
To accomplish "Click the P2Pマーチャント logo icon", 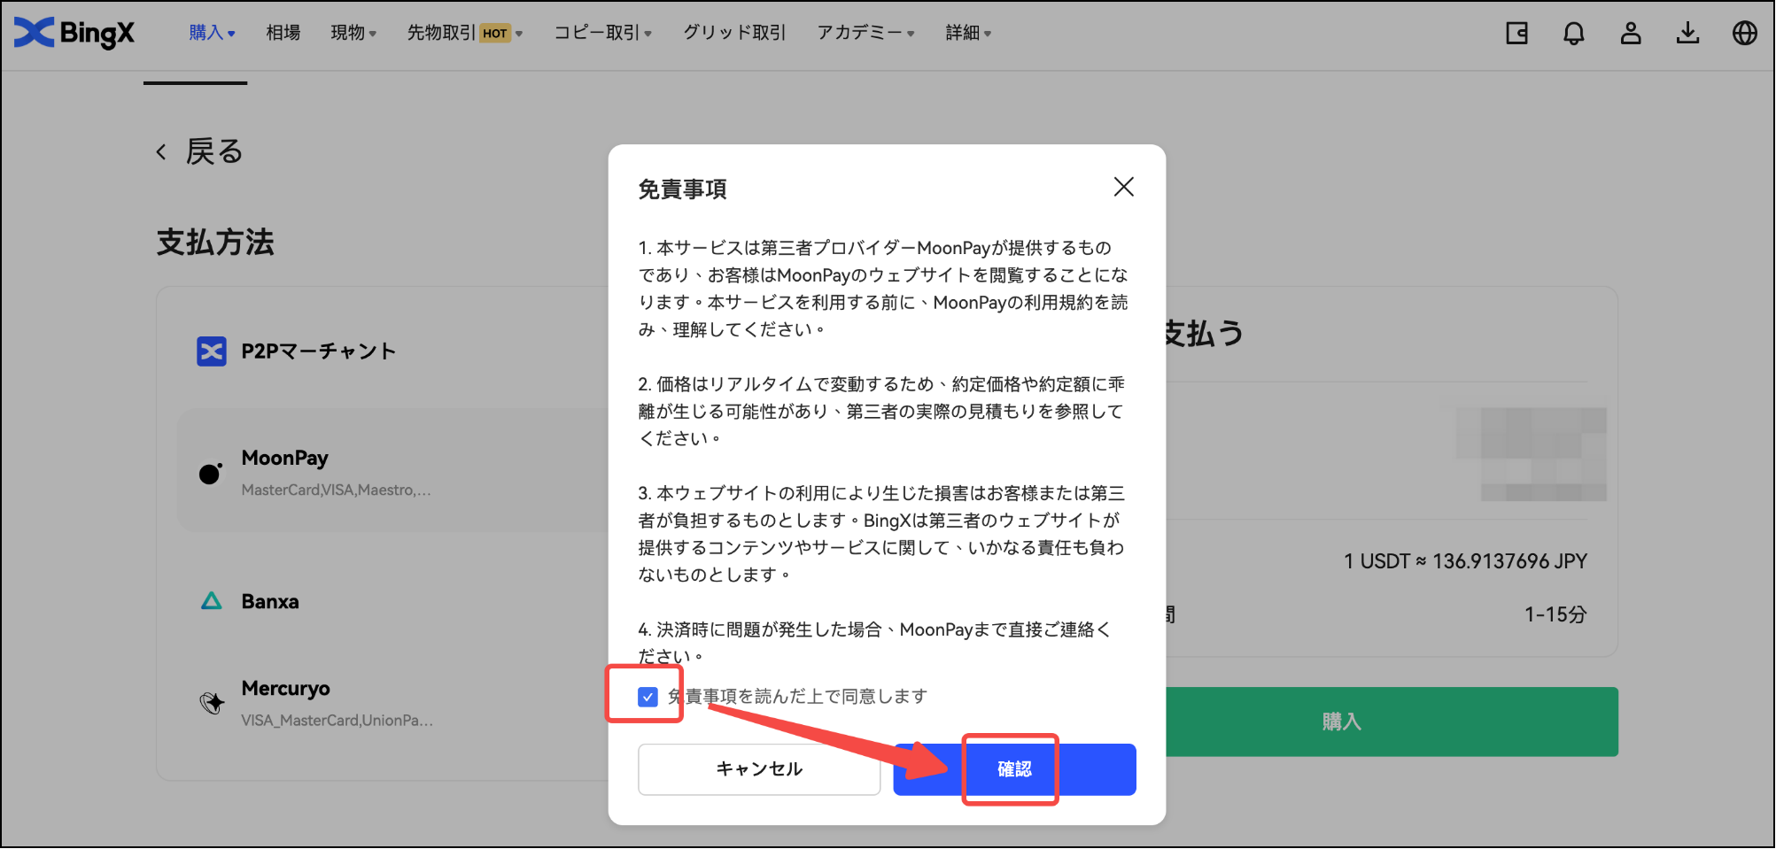I will coord(212,351).
